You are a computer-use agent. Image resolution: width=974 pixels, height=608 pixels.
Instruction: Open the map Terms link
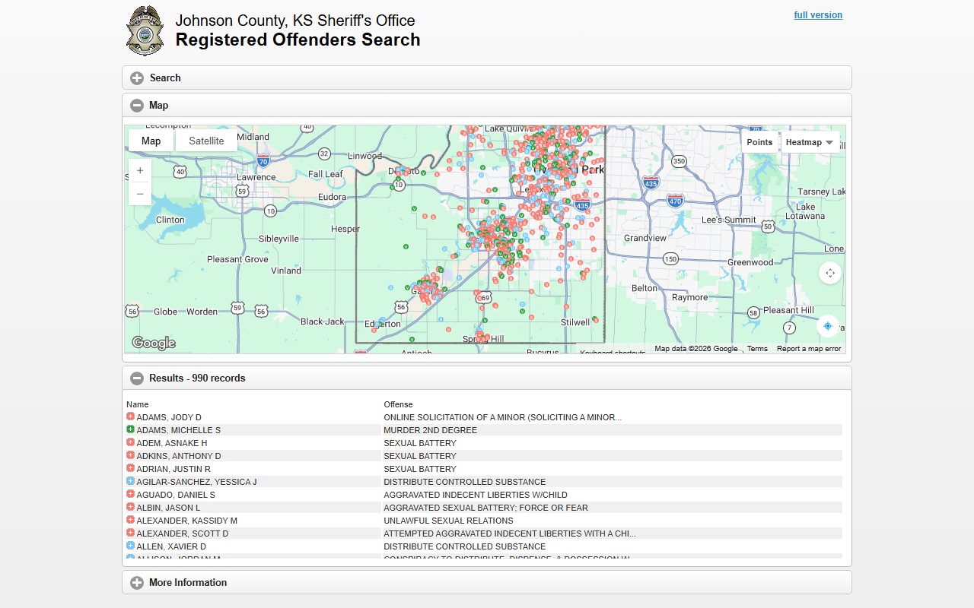(x=757, y=349)
